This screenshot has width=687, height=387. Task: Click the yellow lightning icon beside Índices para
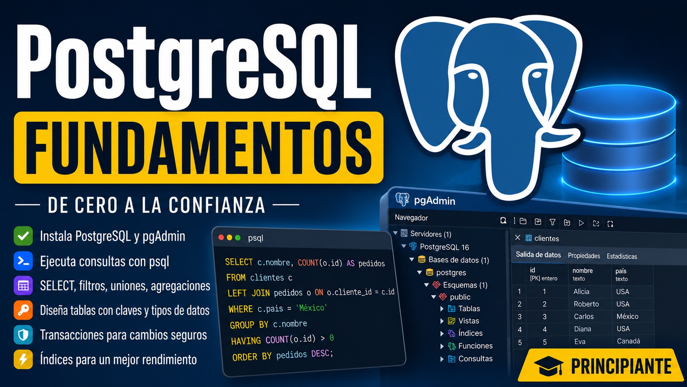pos(23,359)
